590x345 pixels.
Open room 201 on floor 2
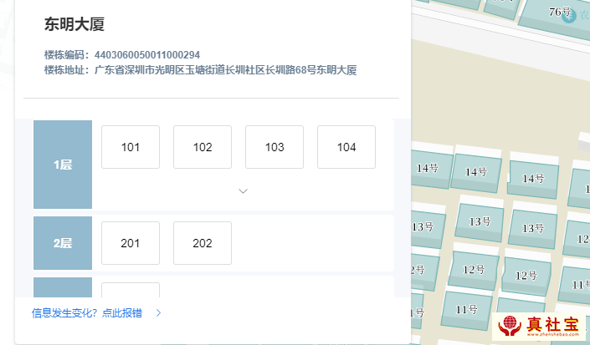[x=131, y=243]
